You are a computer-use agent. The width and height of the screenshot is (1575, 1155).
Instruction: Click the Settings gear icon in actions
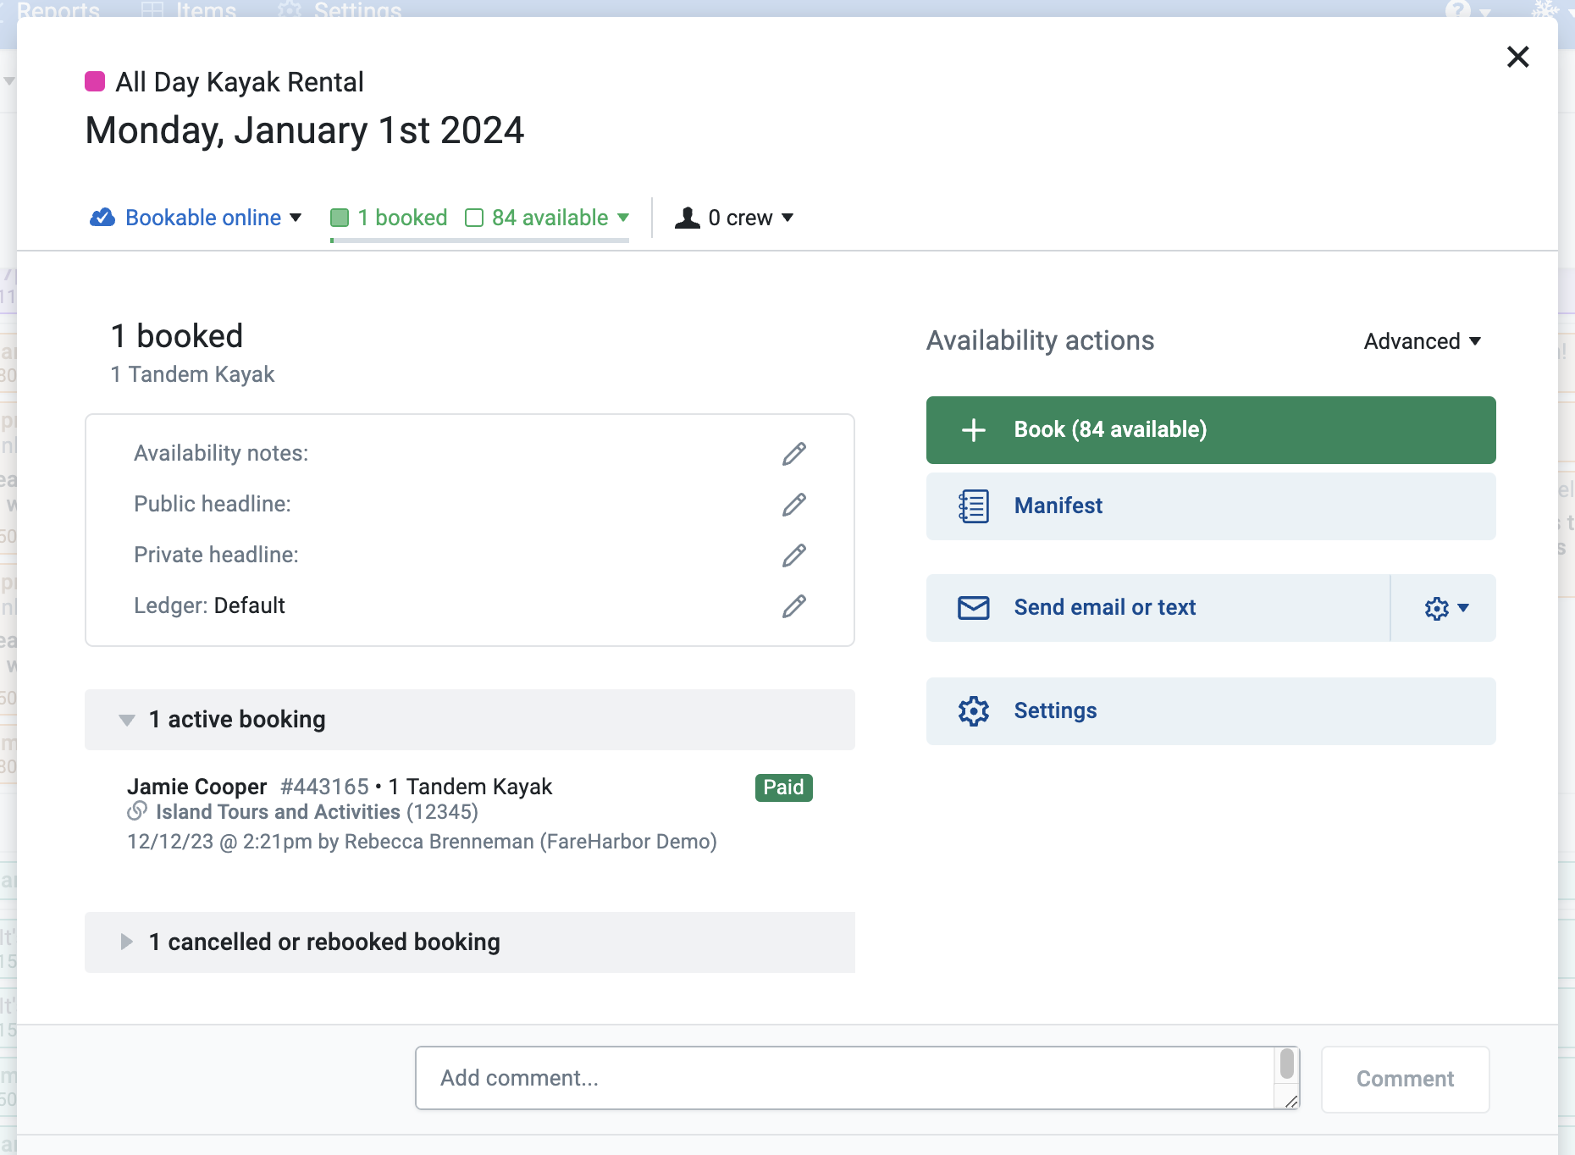coord(974,711)
